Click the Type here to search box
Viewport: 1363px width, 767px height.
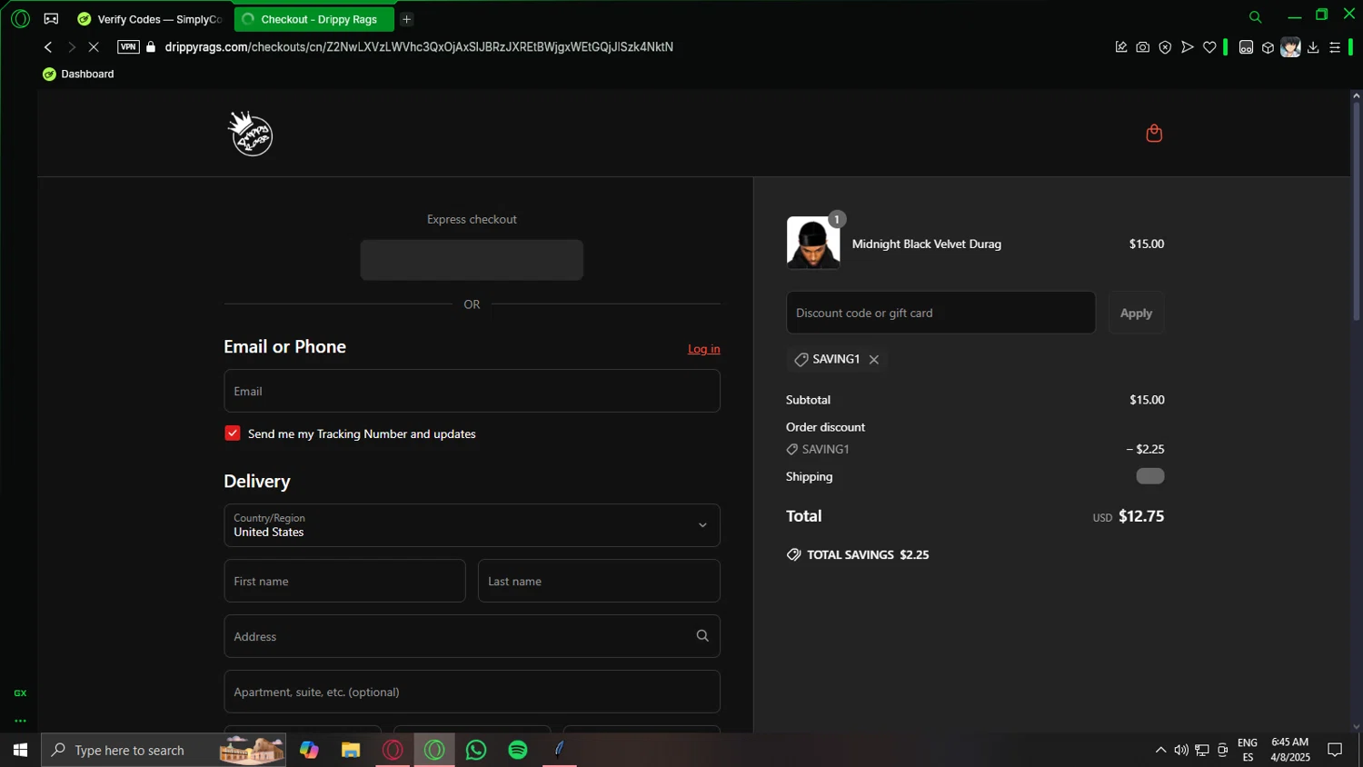coord(164,750)
